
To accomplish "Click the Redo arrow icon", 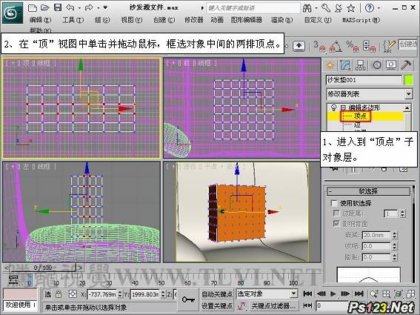I will 89,7.
